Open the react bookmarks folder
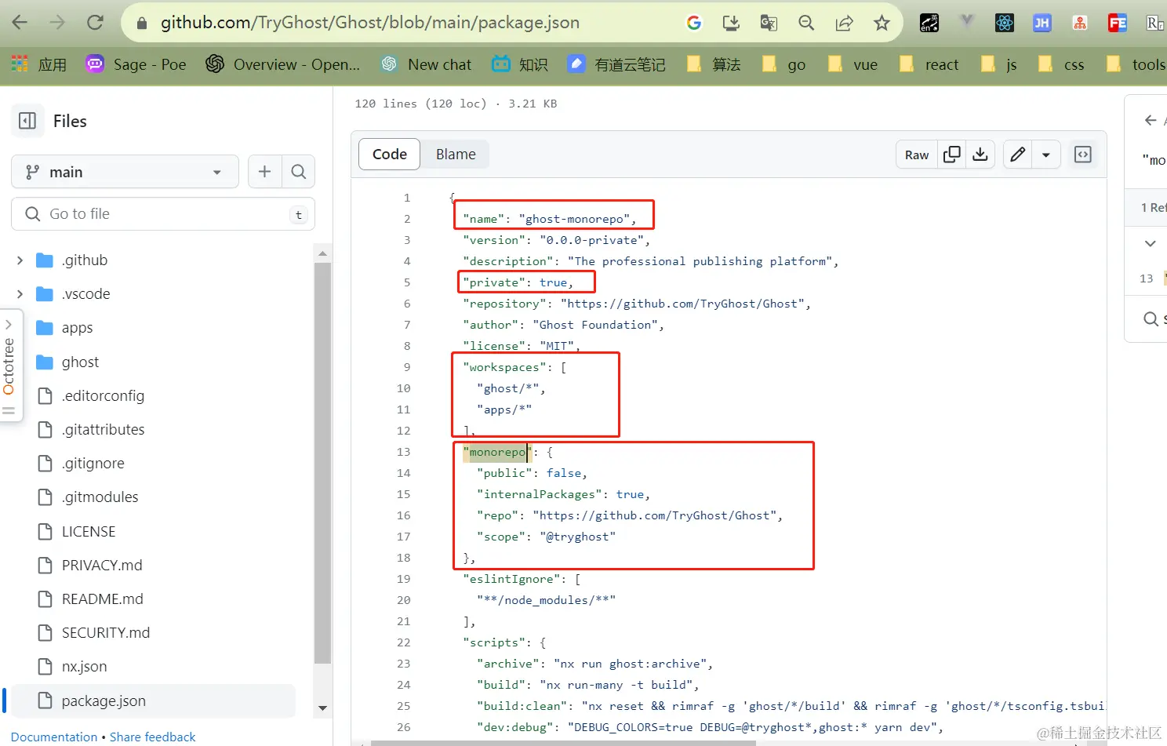This screenshot has height=746, width=1167. [929, 64]
